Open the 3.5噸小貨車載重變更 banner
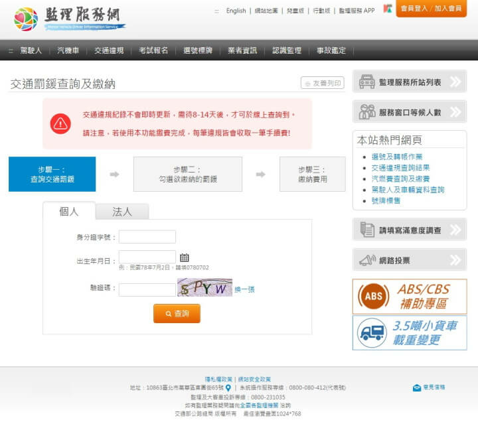This screenshot has width=478, height=424. tap(410, 332)
